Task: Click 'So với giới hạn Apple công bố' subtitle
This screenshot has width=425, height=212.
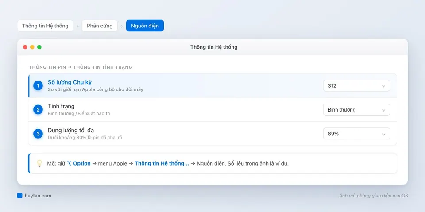Action: (x=96, y=89)
